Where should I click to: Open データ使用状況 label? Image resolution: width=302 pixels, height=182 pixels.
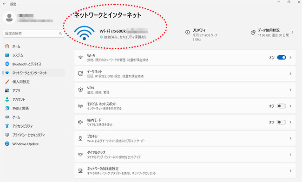point(269,30)
